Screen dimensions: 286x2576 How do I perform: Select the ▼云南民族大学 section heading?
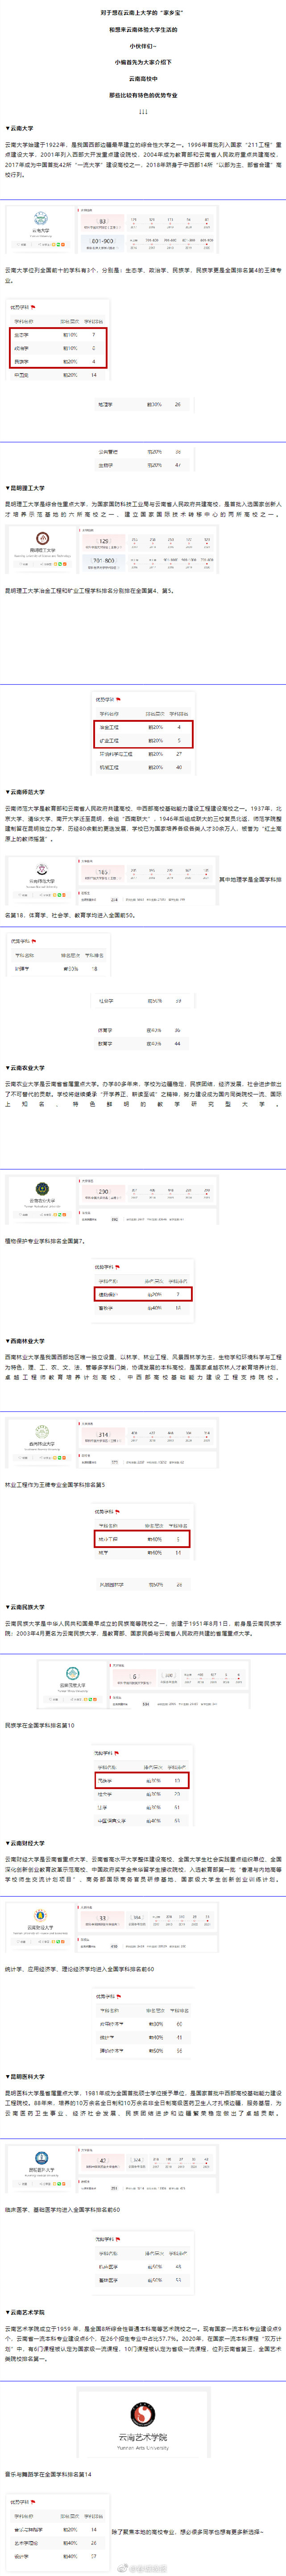coord(25,1607)
